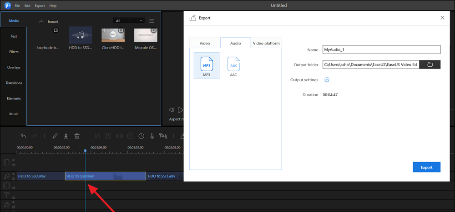The width and height of the screenshot is (455, 212).
Task: Mute the top video track
Action: pyautogui.click(x=13, y=160)
